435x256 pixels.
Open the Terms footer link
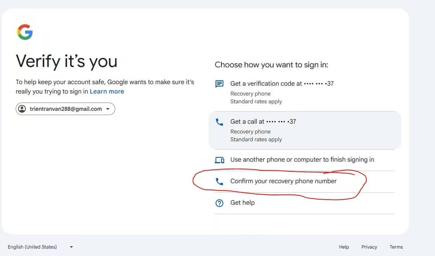(x=396, y=247)
